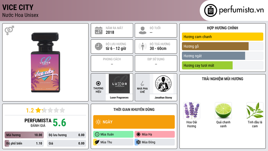Click the sun icon in the Ngày bar
The image size is (268, 151).
coord(98,122)
